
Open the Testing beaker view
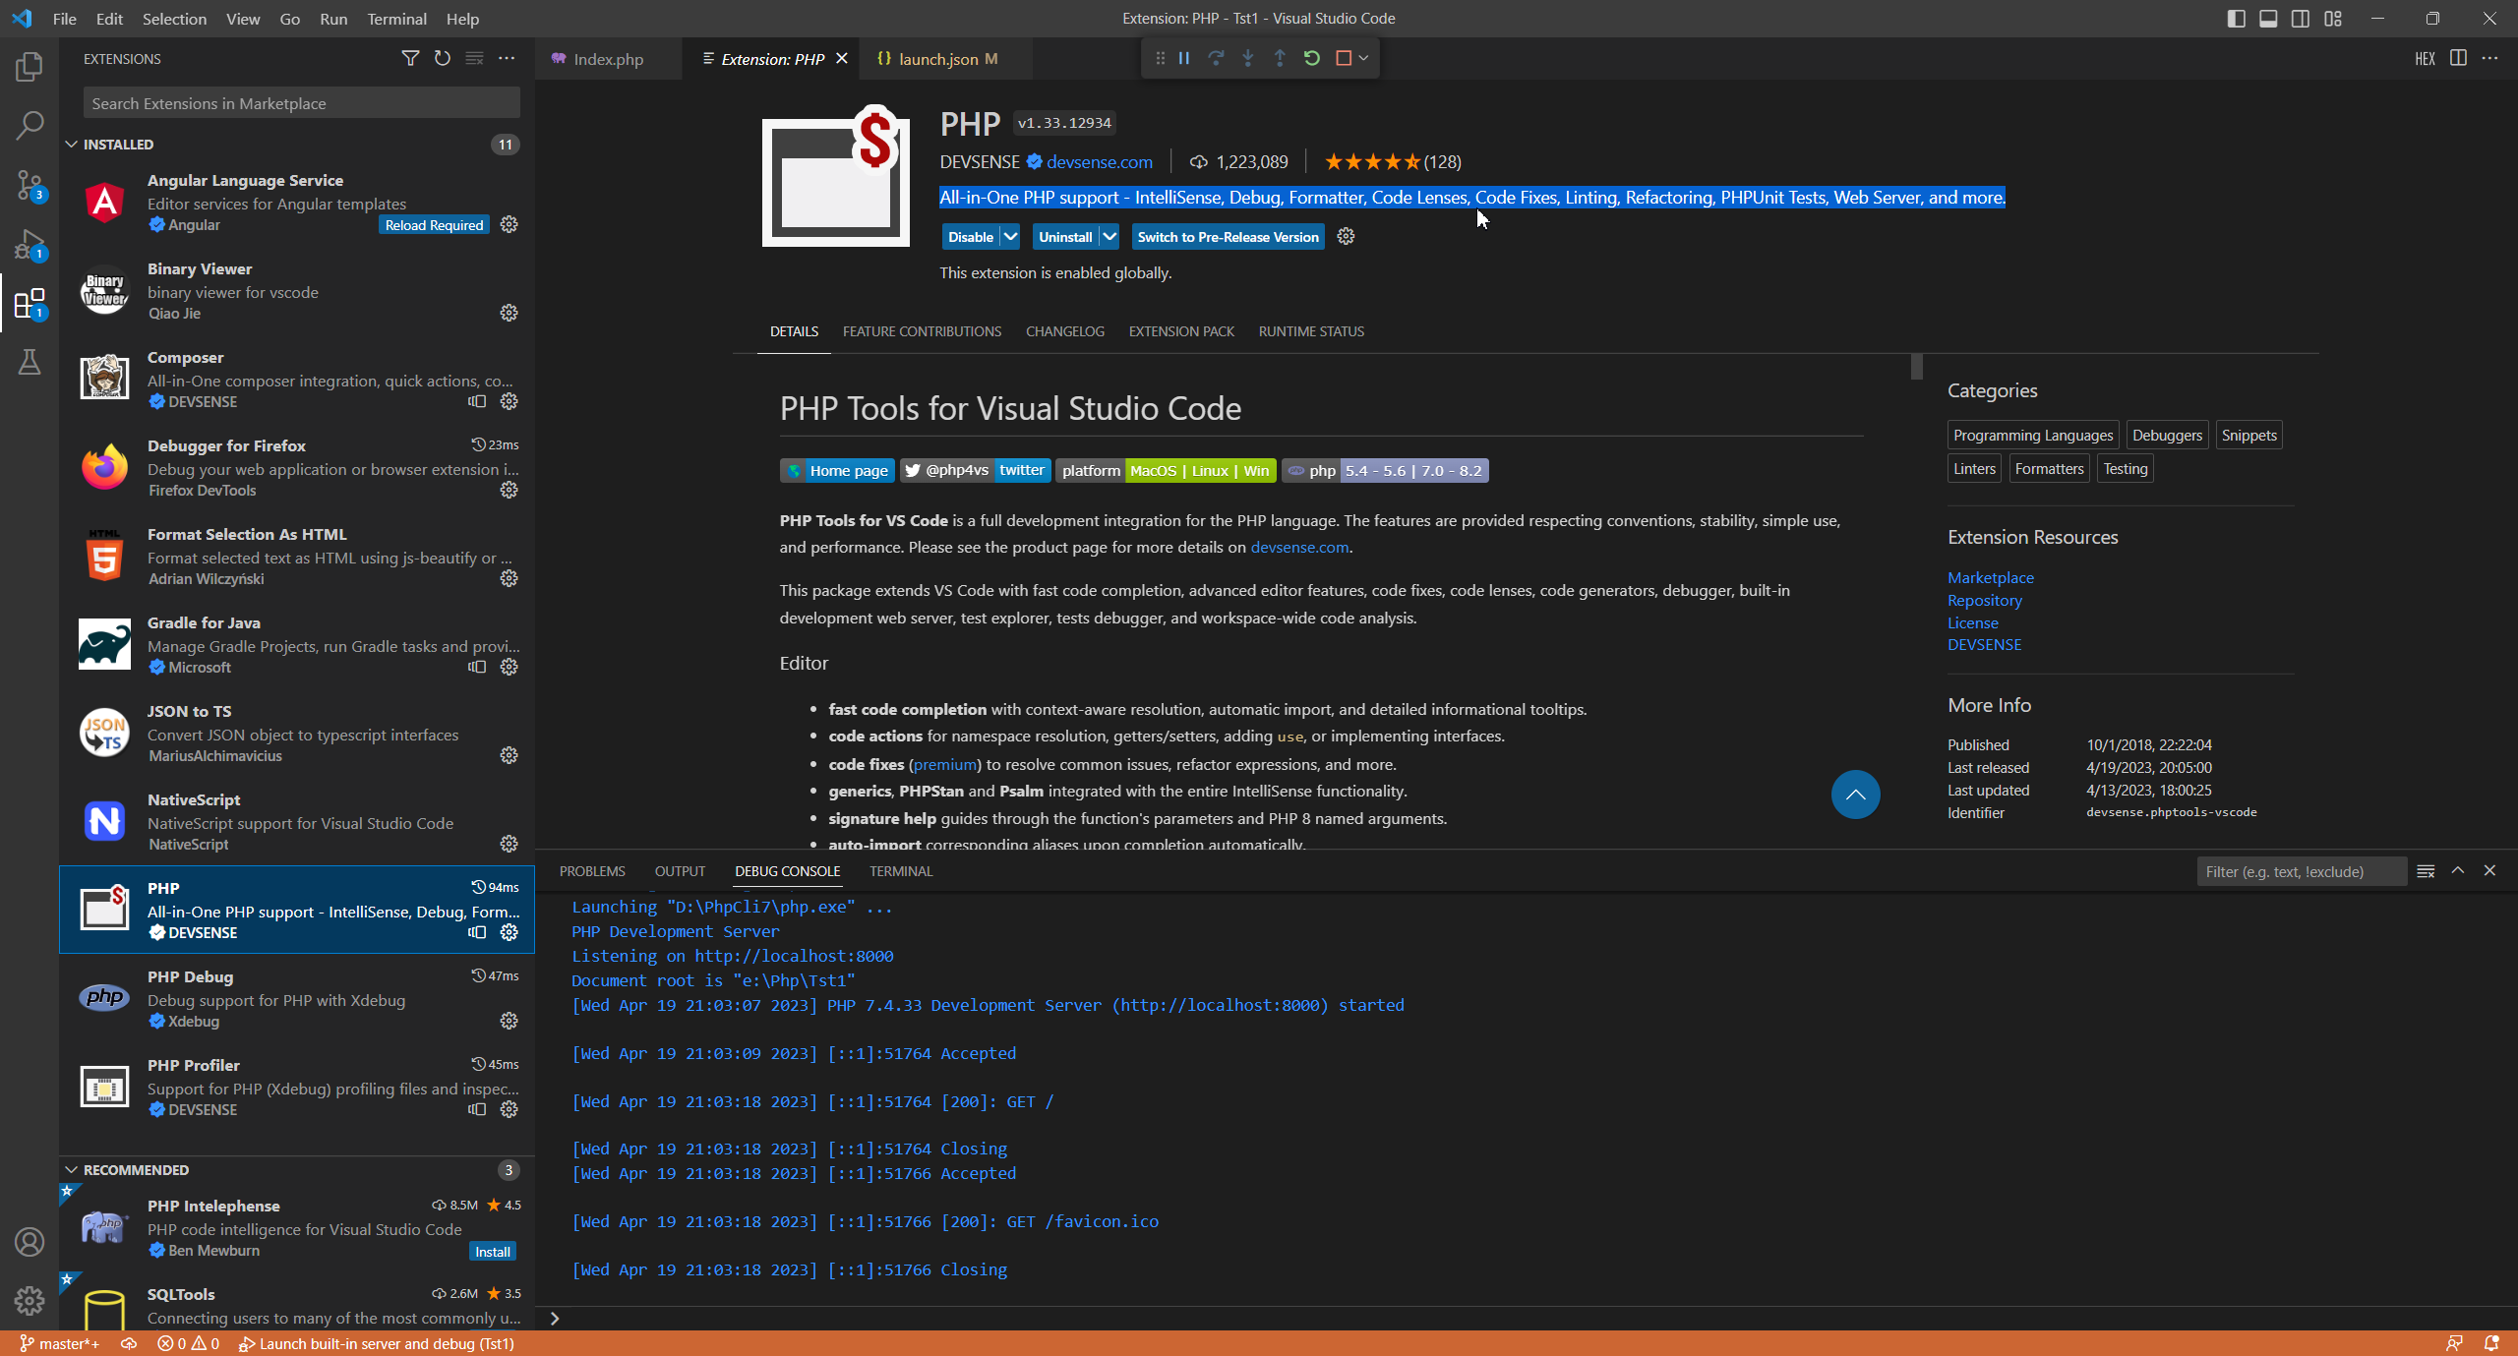30,362
